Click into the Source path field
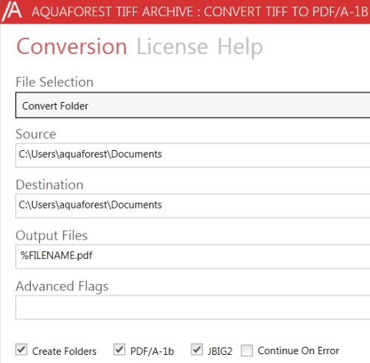Viewport: 370px width, 363px height. click(x=192, y=155)
